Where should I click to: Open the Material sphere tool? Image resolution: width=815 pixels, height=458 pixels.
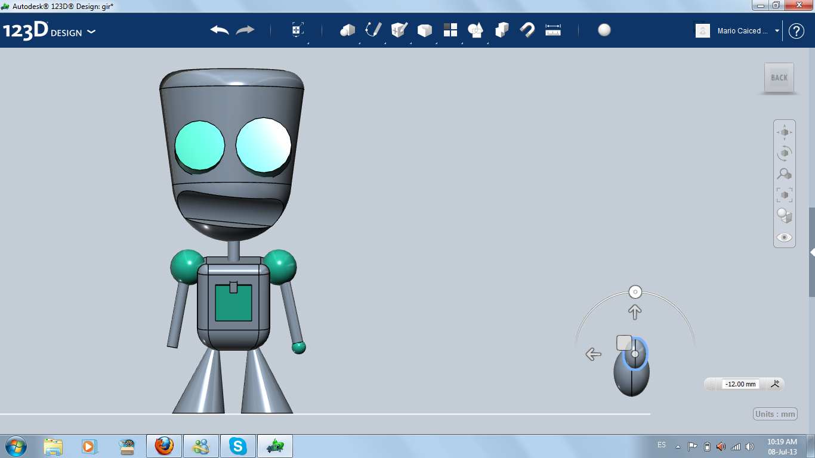point(604,30)
